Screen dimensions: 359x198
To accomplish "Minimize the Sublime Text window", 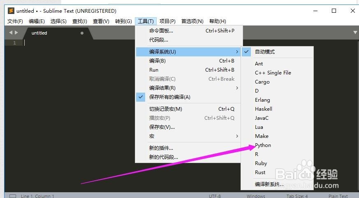I will tap(315, 11).
